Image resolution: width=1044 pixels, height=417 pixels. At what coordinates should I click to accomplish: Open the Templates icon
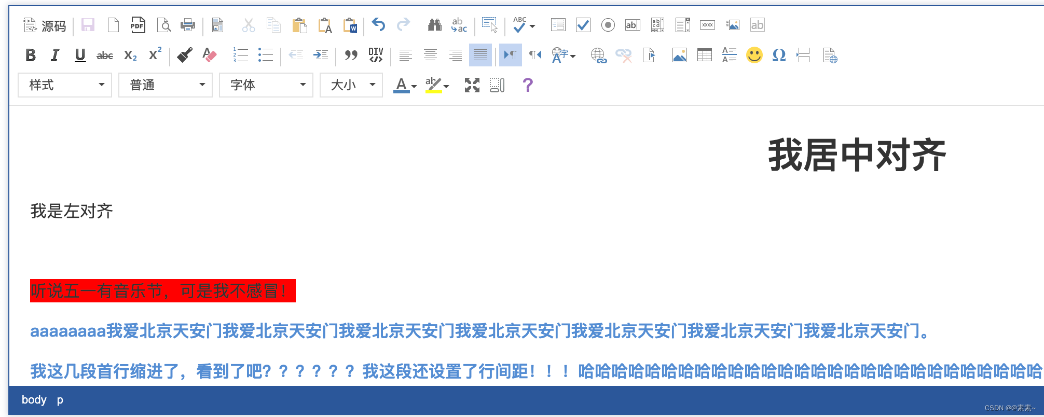(217, 25)
